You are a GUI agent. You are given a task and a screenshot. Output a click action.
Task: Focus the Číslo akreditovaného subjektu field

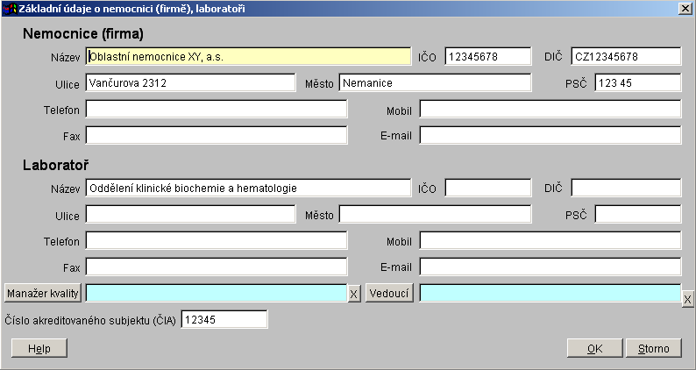[224, 320]
